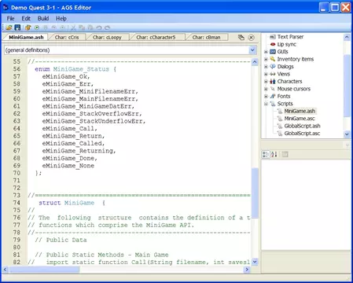Click the code editor horizontal scrollbar thumb
The width and height of the screenshot is (353, 283).
(44, 270)
